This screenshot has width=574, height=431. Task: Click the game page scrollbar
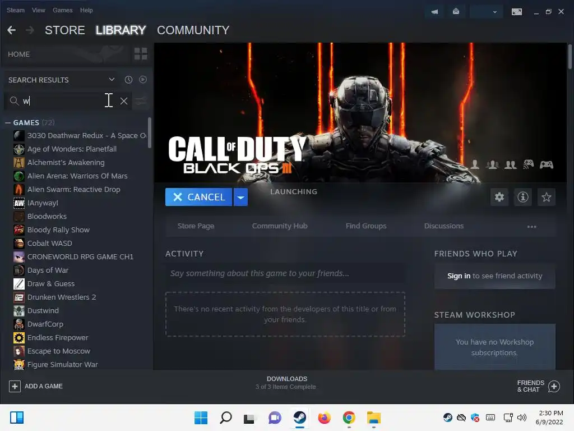click(570, 56)
